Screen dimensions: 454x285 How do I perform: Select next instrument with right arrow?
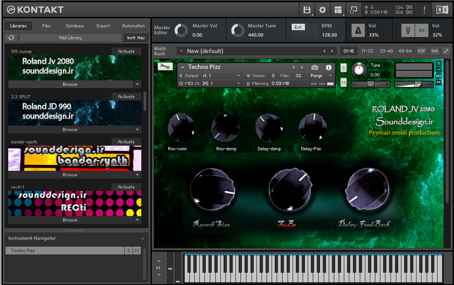[x=302, y=68]
